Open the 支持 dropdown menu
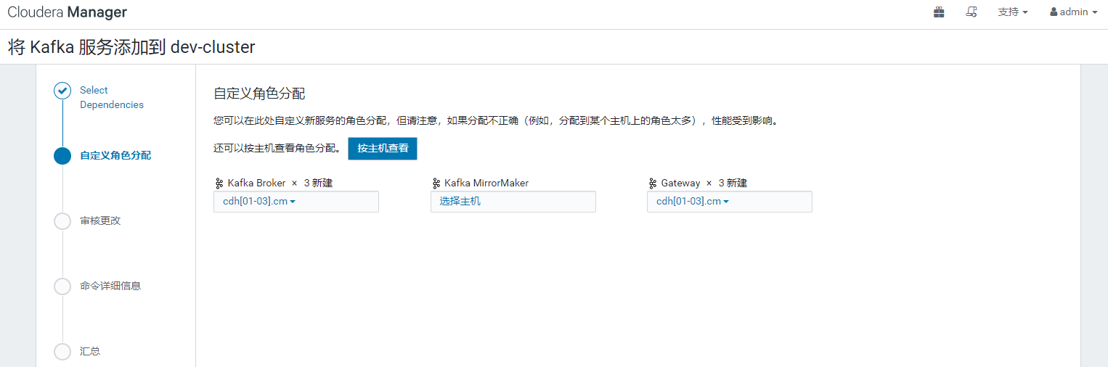 coord(1013,12)
